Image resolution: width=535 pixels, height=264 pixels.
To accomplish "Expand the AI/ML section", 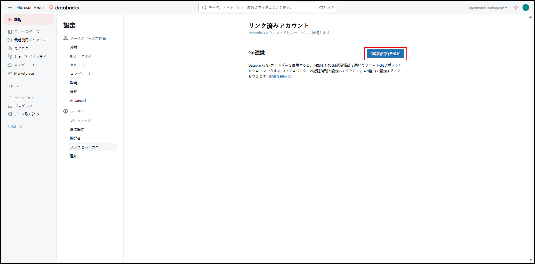I will 15,127.
